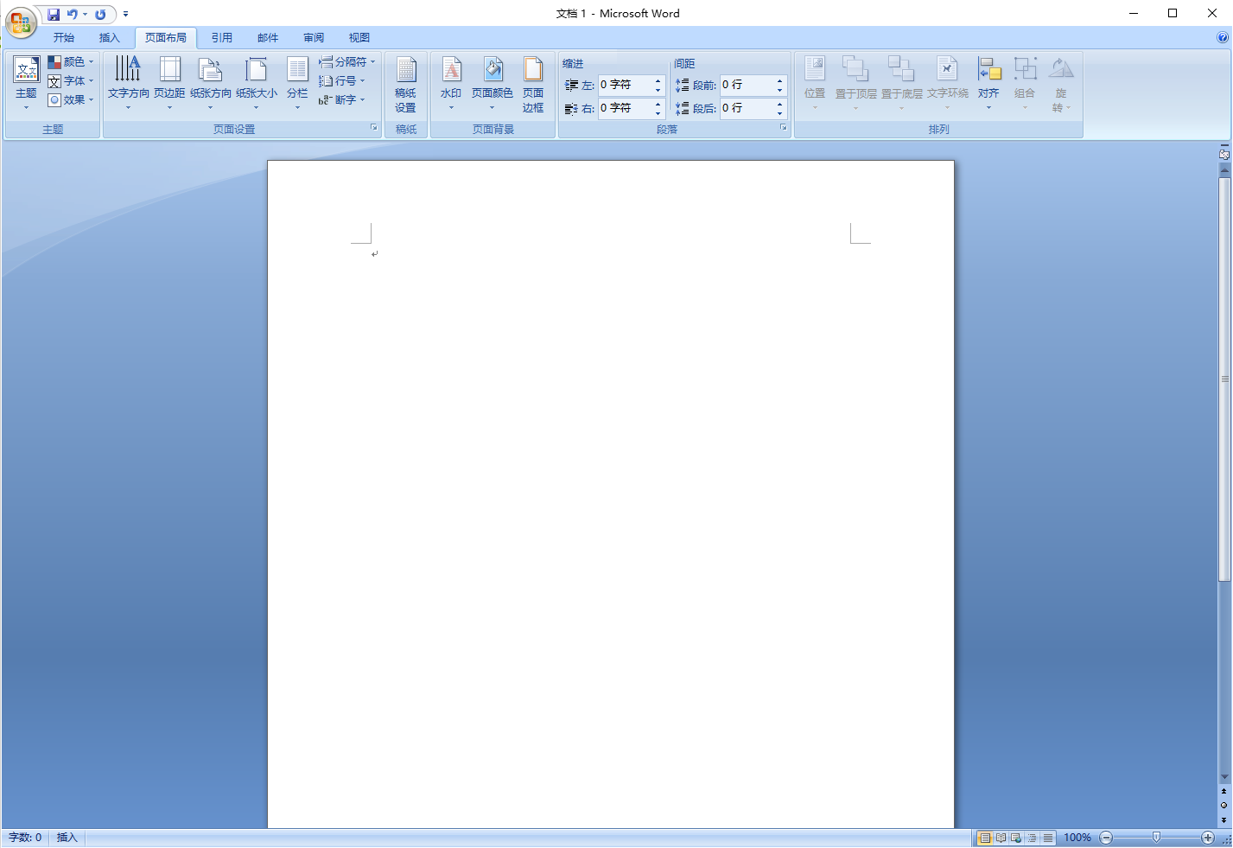The height and width of the screenshot is (848, 1233).
Task: Open the 页面颜色 page color gallery
Action: point(493,82)
